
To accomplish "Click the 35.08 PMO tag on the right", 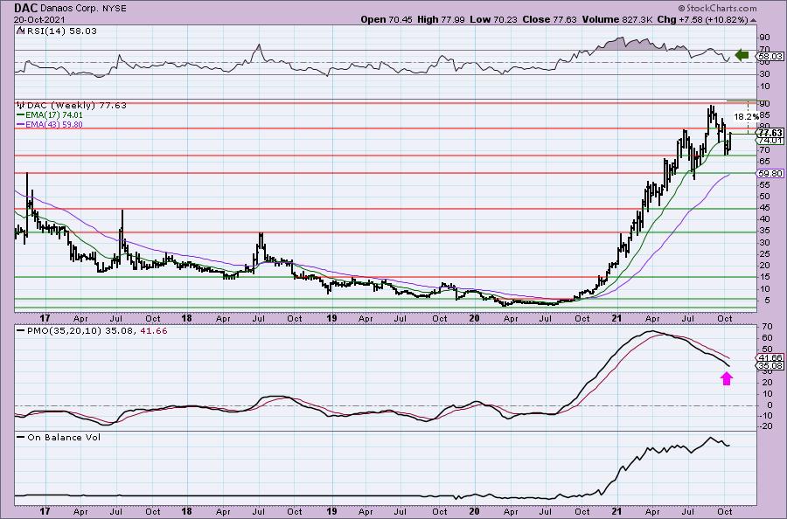I will [x=770, y=365].
